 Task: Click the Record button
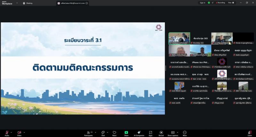point(161,133)
